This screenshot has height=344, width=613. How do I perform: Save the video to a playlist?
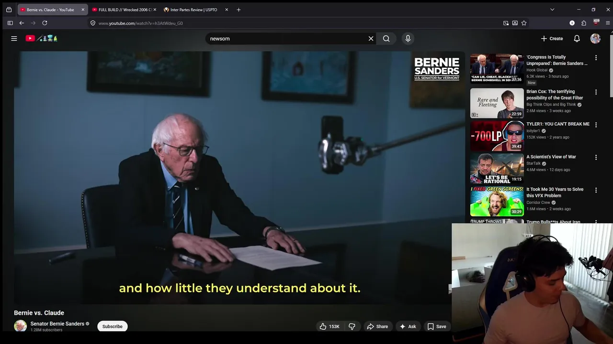click(x=437, y=326)
